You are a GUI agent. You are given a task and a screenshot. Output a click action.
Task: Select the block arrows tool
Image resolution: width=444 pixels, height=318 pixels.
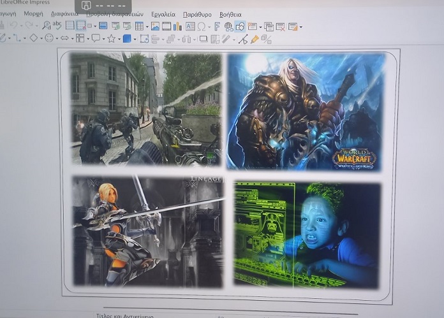click(64, 38)
